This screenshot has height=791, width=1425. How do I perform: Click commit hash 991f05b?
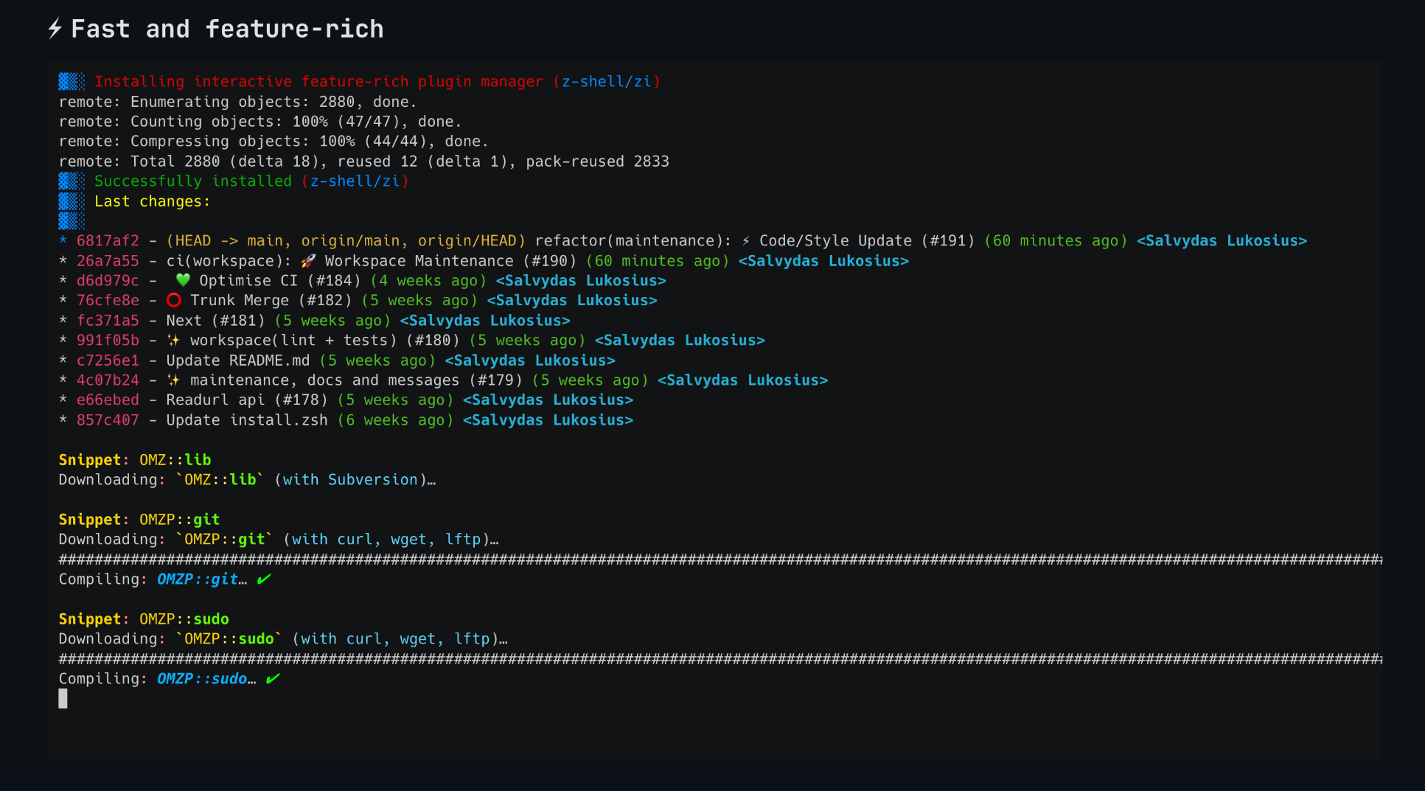108,341
